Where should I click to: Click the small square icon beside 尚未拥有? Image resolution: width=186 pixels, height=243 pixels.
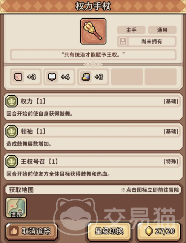click(123, 41)
